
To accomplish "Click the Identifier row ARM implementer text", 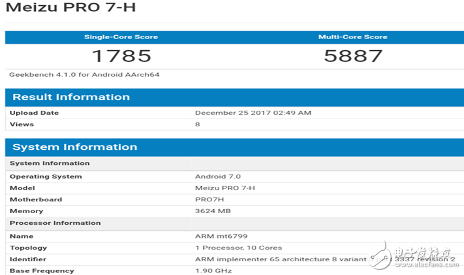I will [274, 259].
